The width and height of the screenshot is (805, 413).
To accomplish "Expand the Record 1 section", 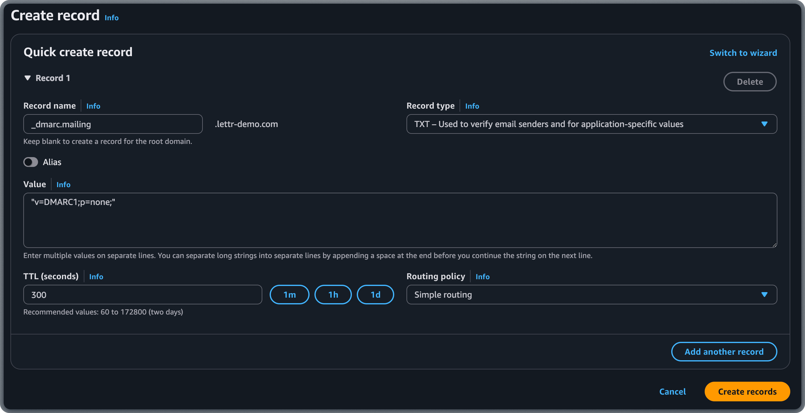I will pos(28,78).
